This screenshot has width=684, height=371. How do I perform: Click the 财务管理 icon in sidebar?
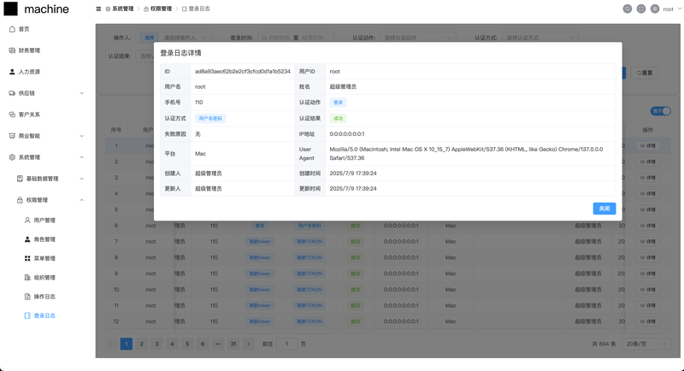point(12,50)
